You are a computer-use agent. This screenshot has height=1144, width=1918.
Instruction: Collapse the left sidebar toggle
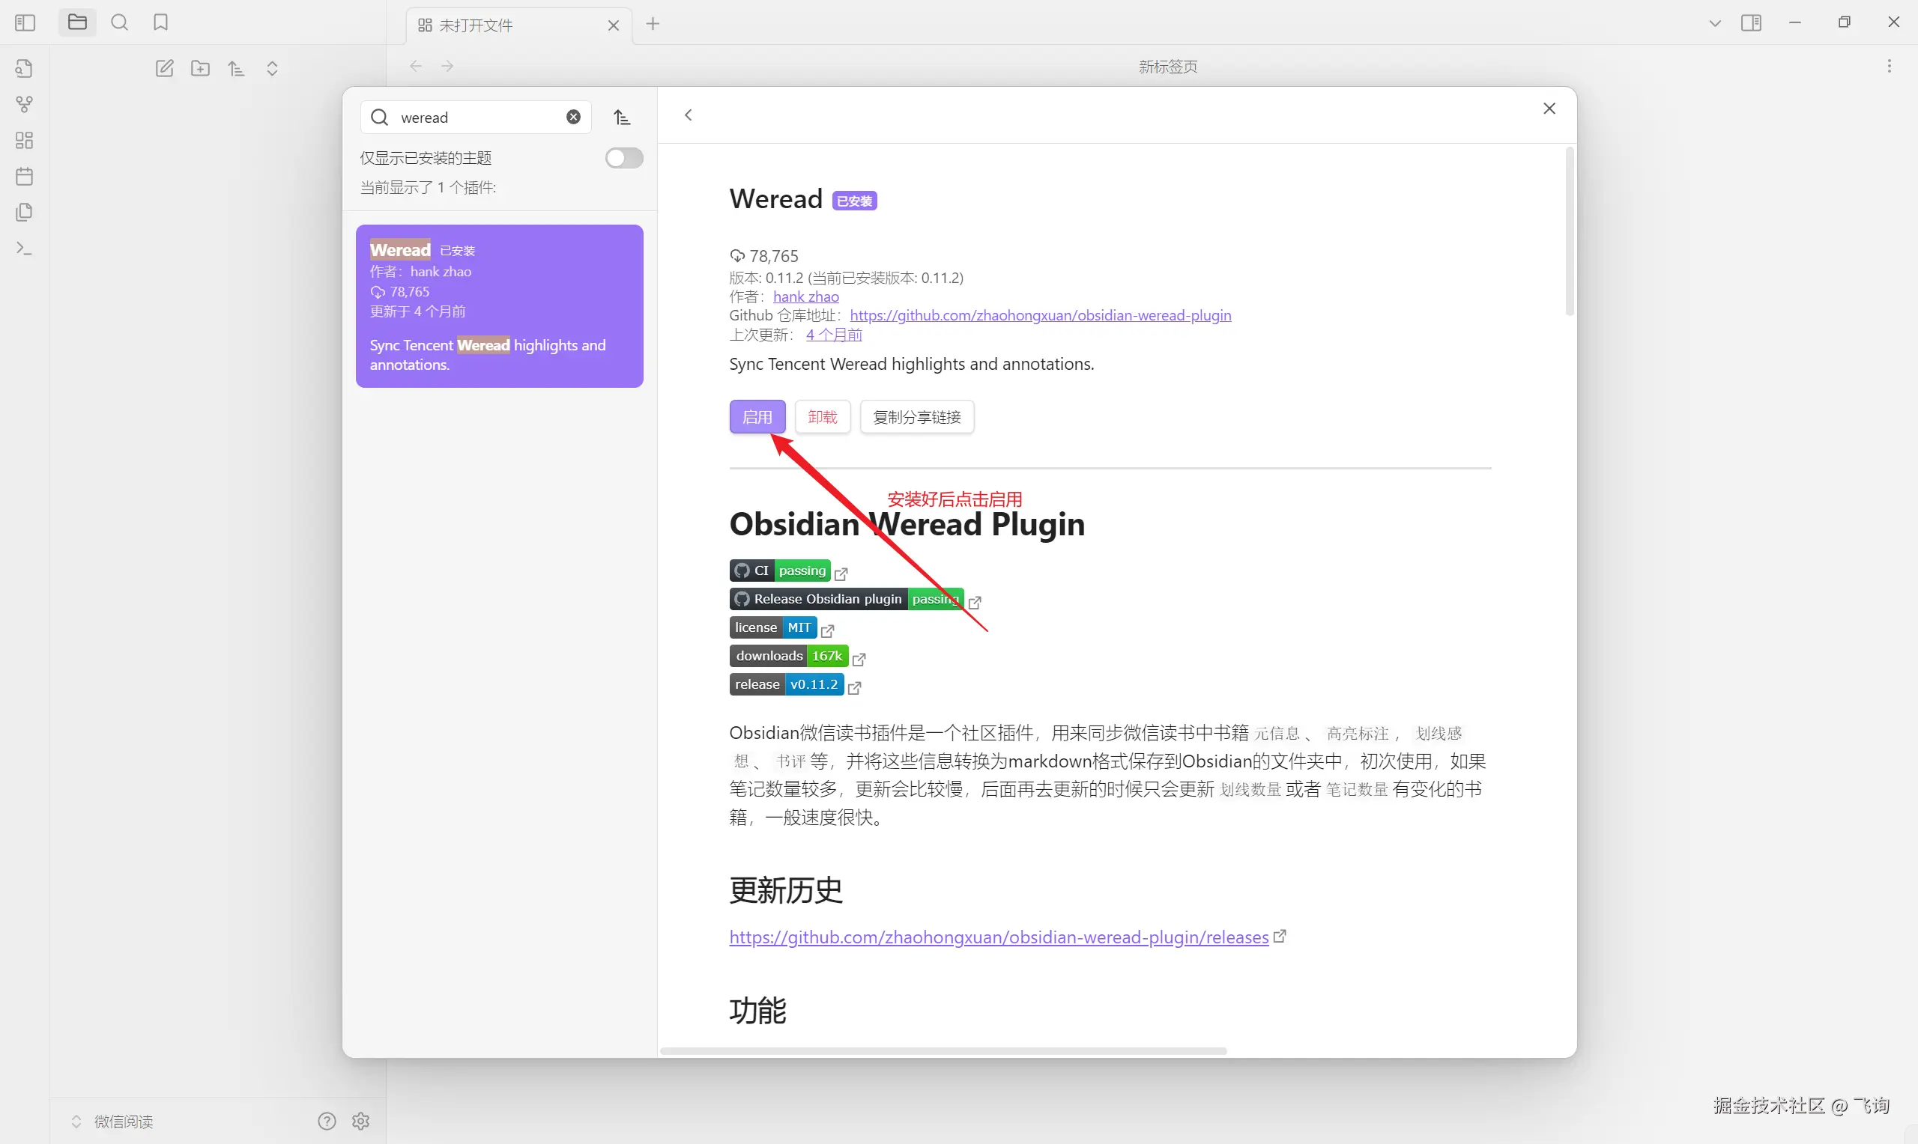pyautogui.click(x=25, y=22)
